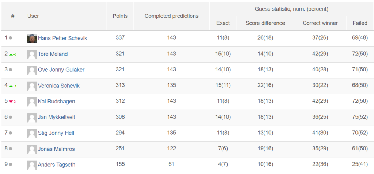Click the Score difference column header
Screen dimensions: 374x174
click(x=265, y=23)
